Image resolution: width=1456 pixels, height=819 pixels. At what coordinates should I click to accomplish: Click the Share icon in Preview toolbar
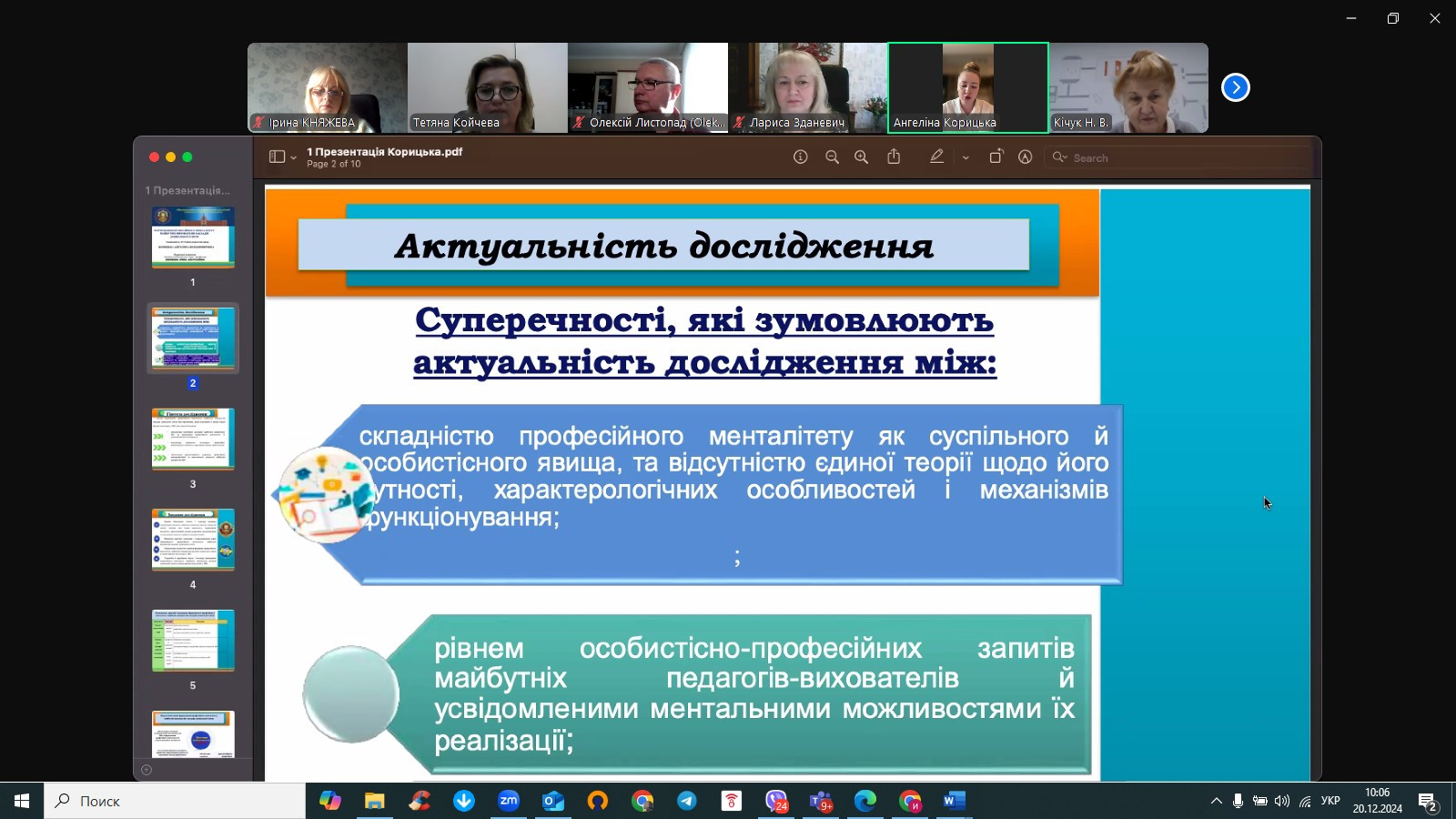click(894, 157)
